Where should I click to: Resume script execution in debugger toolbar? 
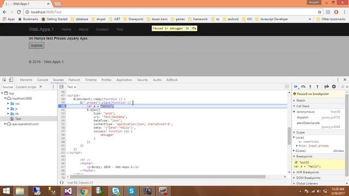pos(296,87)
